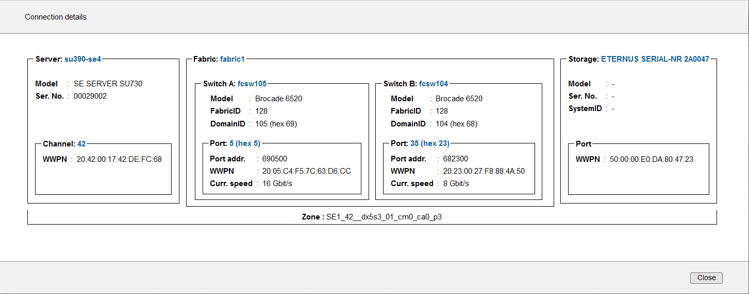
Task: Open ETERNUS SERIAL-NR 2A0047 storage link
Action: tap(655, 59)
